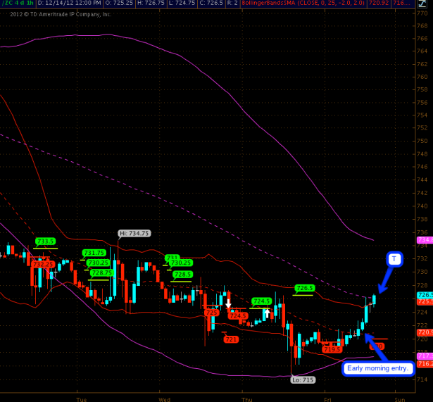Click the 768 level on price axis
The width and height of the screenshot is (433, 402).
422,24
